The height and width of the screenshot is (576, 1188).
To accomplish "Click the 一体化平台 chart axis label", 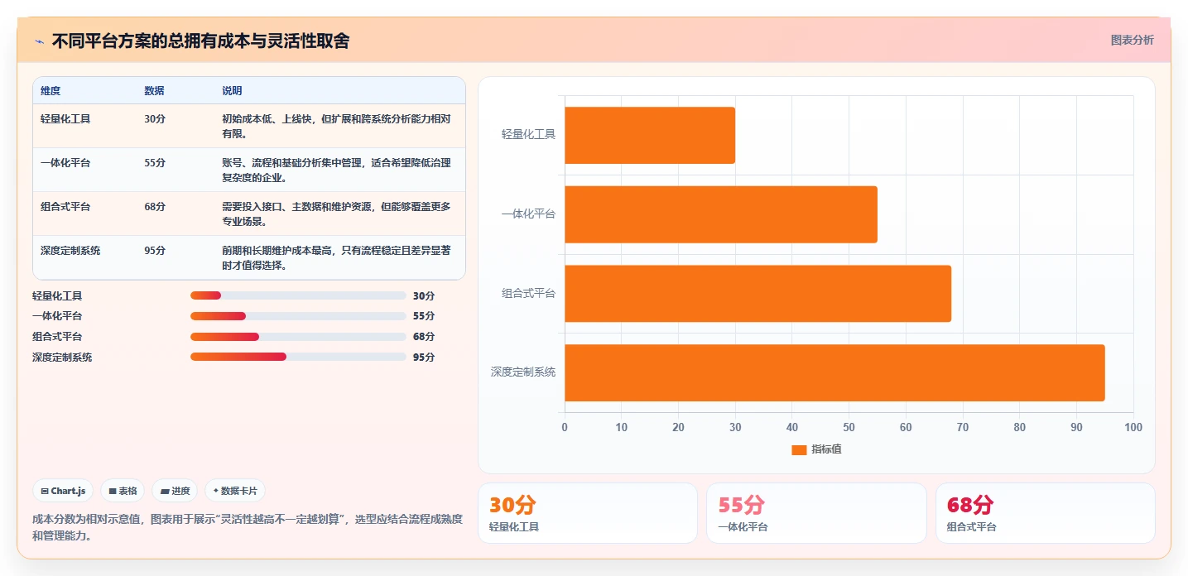I will 528,214.
